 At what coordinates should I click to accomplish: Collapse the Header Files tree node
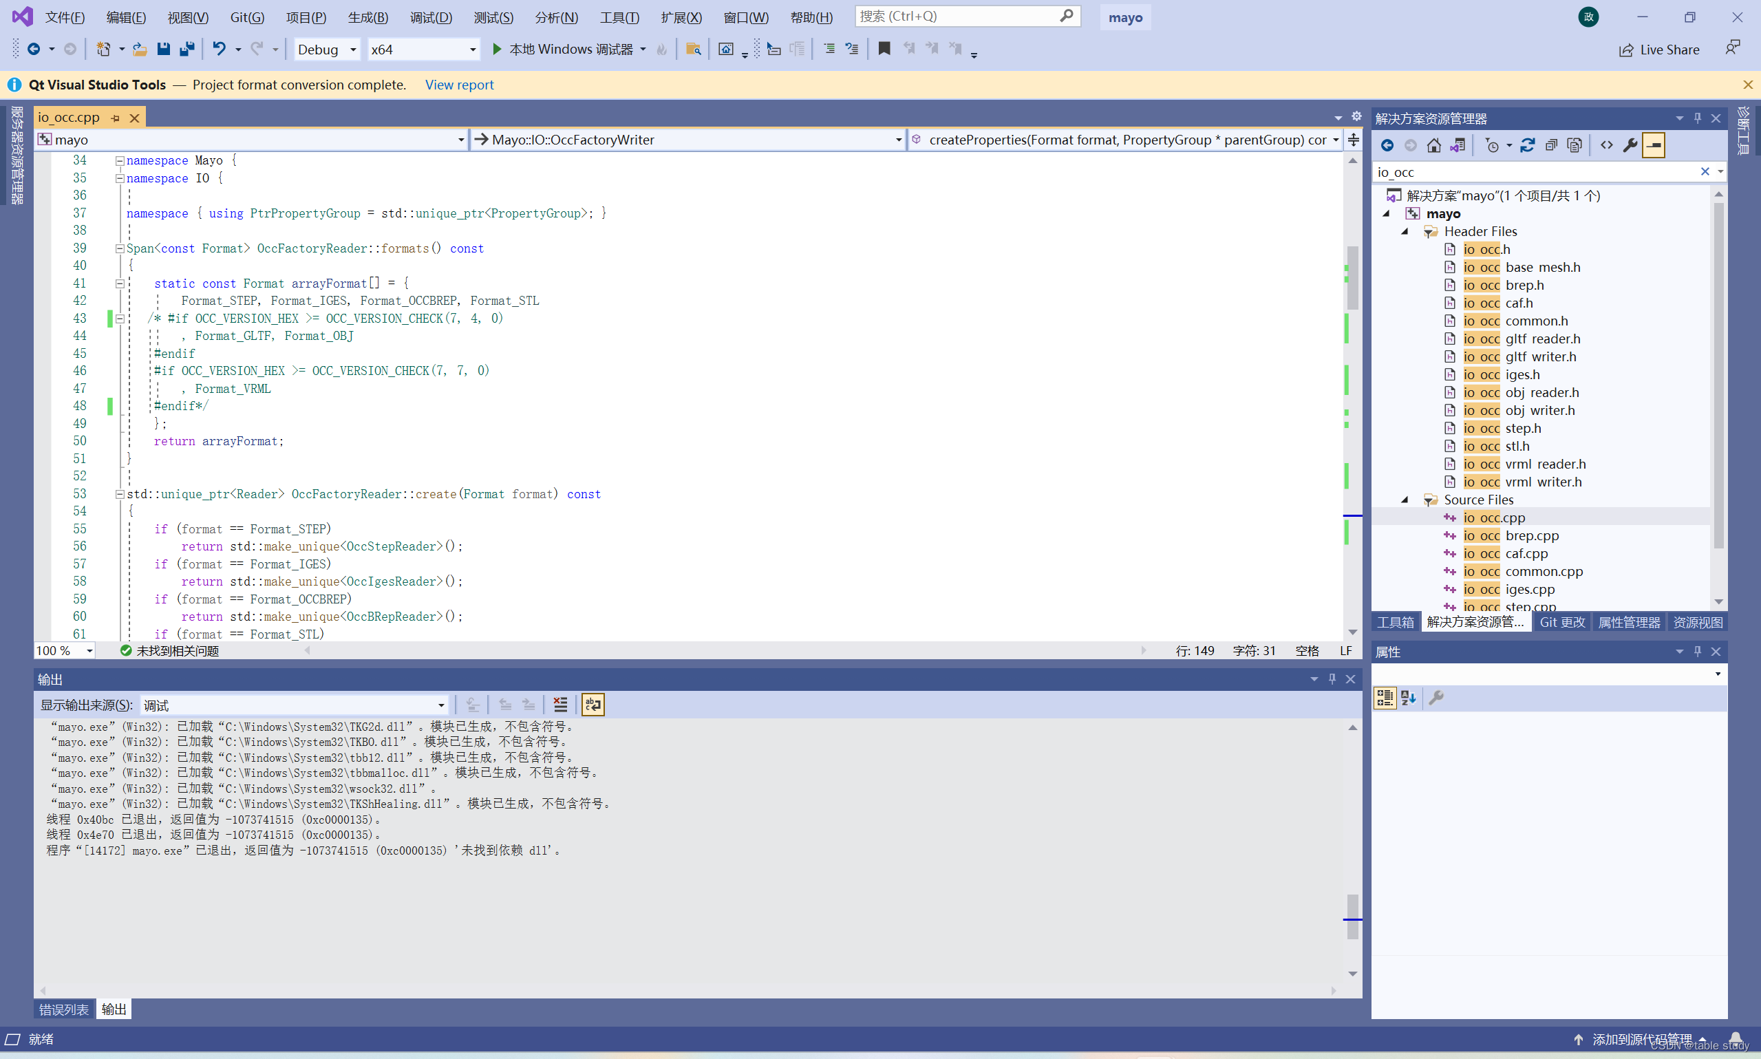click(1405, 231)
